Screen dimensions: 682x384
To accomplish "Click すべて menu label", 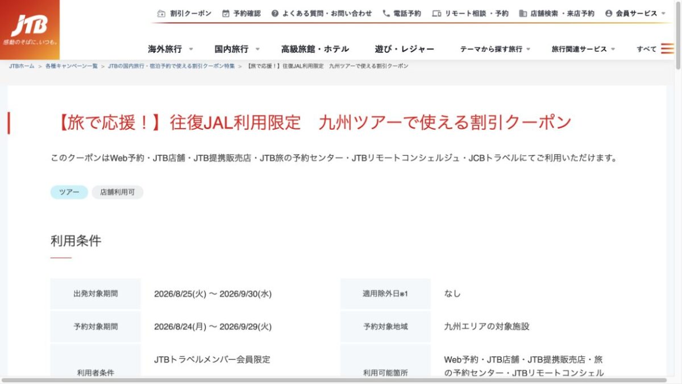I will point(646,49).
